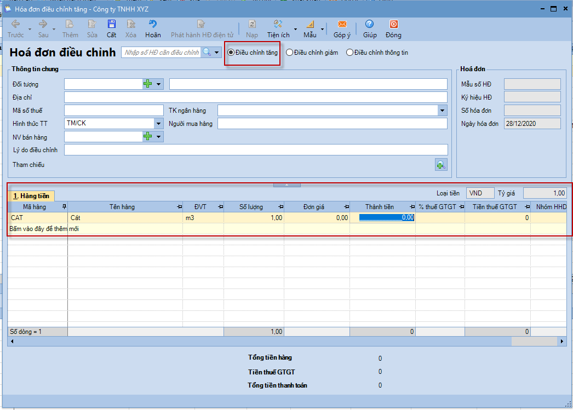Expand the Trước button dropdown arrow
573x410 pixels.
click(30, 29)
